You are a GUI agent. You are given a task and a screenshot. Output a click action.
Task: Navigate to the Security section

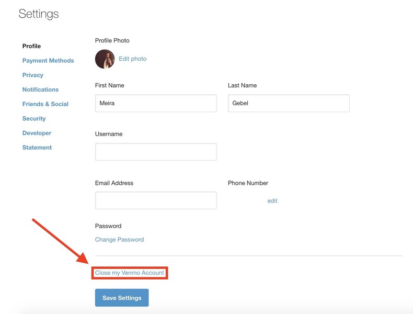tap(34, 119)
